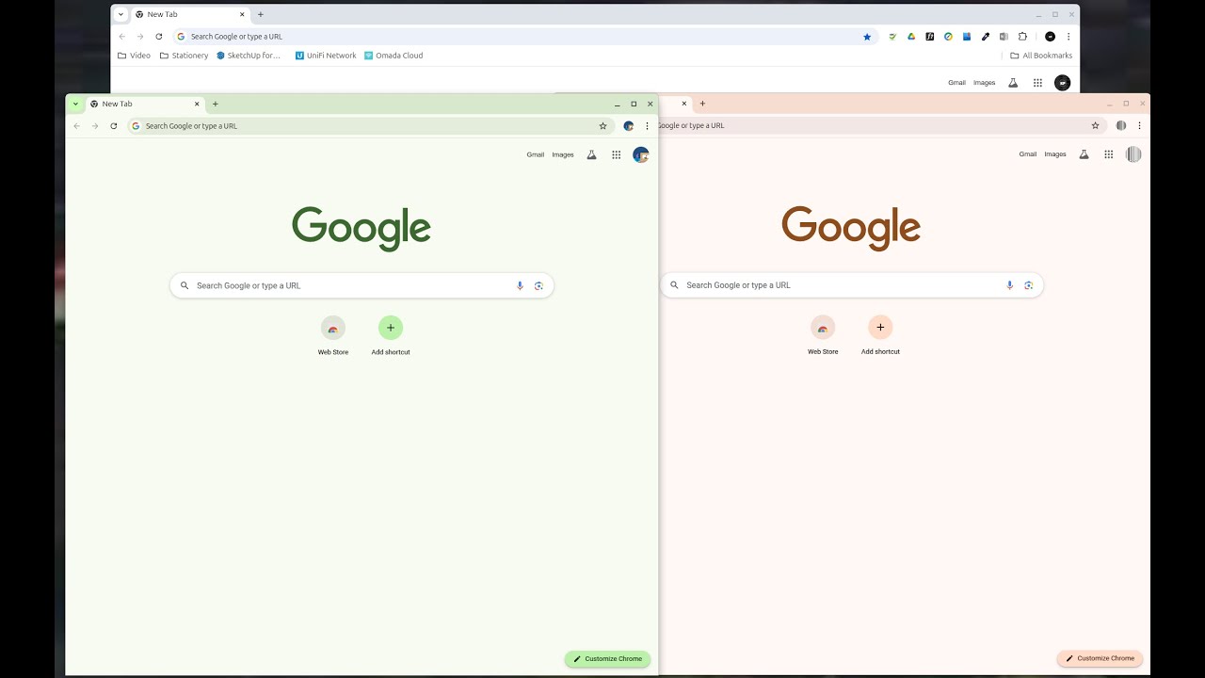Bookmark this tab using the green window's star
Image resolution: width=1205 pixels, height=678 pixels.
click(x=602, y=126)
